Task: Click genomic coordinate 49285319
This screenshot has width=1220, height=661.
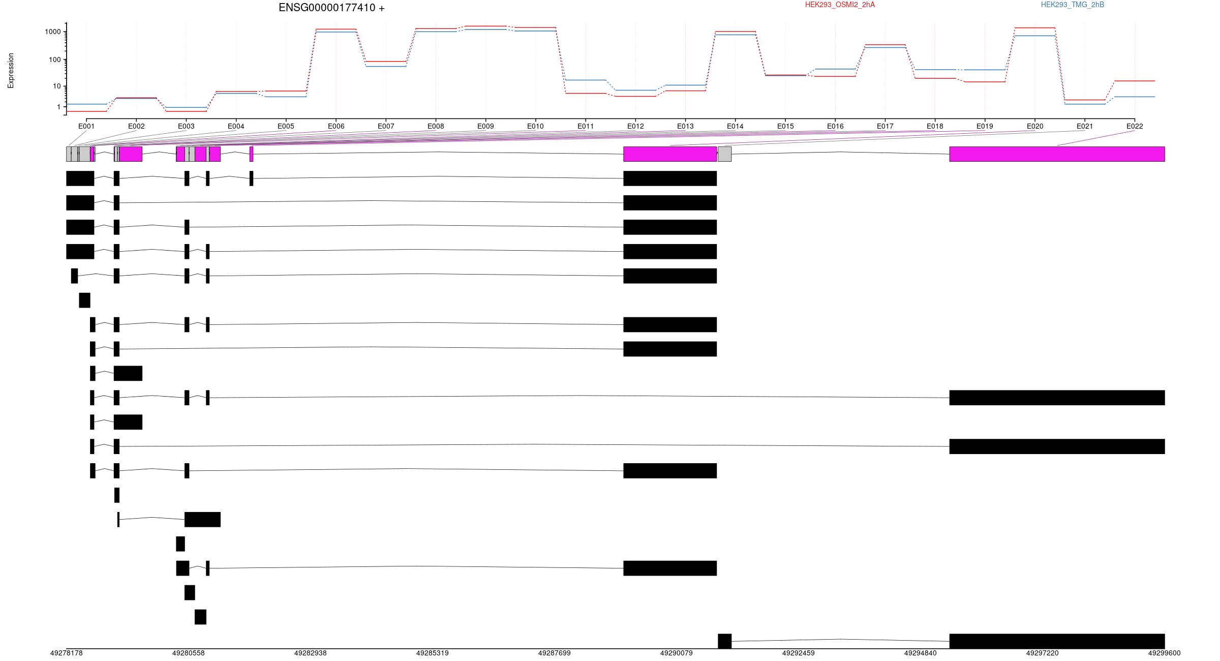Action: point(432,653)
